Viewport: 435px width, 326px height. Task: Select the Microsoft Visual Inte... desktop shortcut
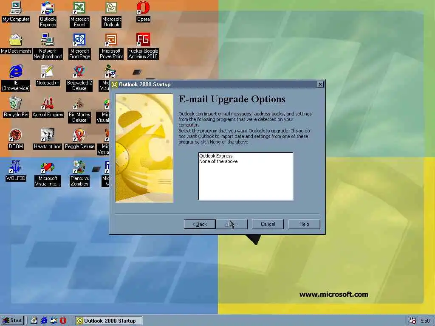pyautogui.click(x=48, y=174)
